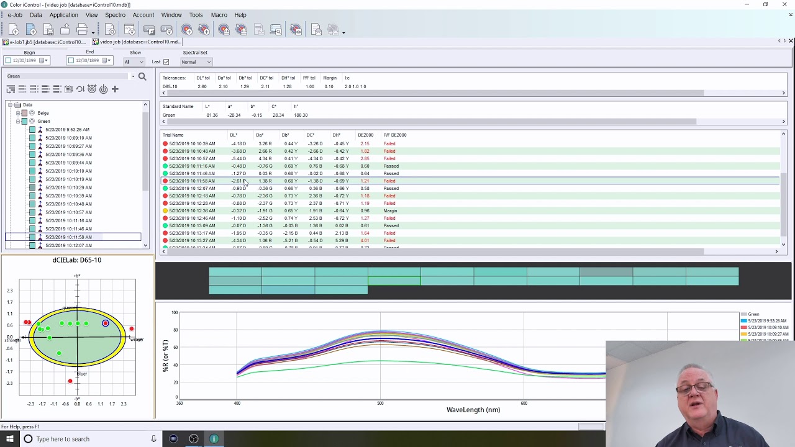This screenshot has height=447, width=795.
Task: Click the target with eye toolbar icon
Action: (296, 30)
